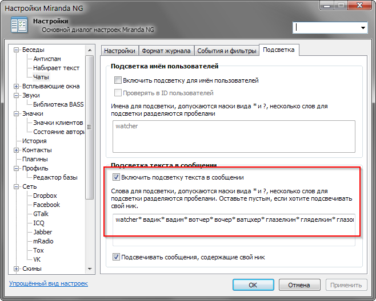Select the Контакты tree label
This screenshot has height=301, width=376.
tap(37, 150)
